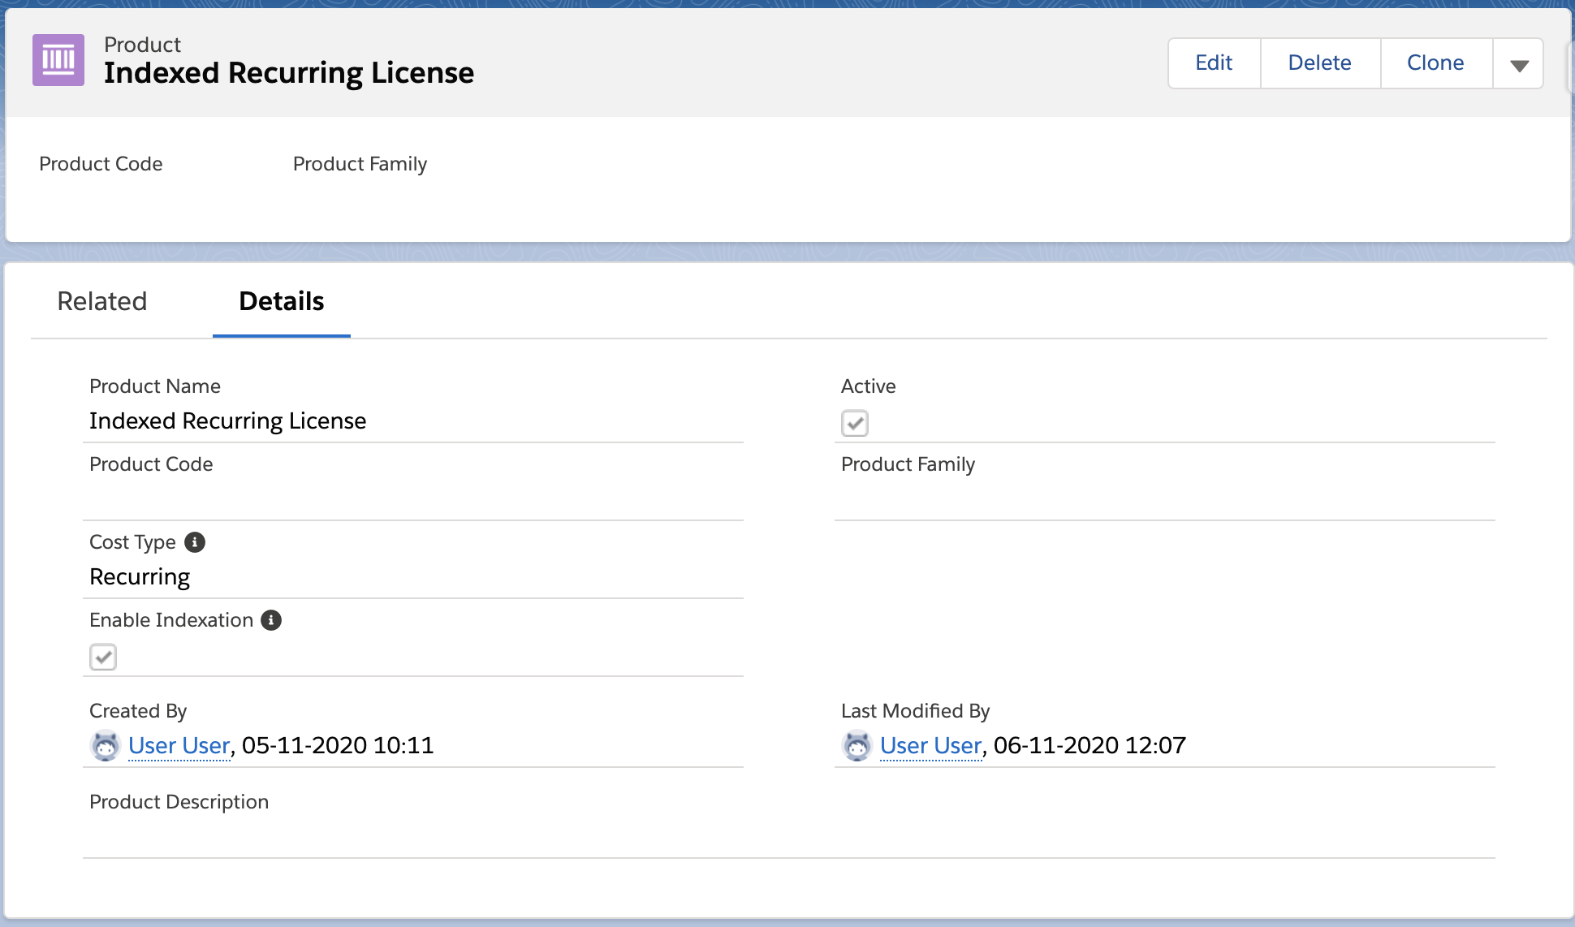The image size is (1575, 927).
Task: Click the Created By user avatar
Action: [105, 745]
